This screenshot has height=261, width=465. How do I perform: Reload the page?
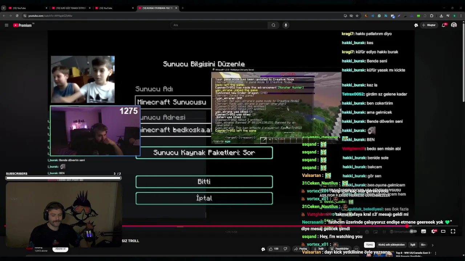tap(17, 16)
